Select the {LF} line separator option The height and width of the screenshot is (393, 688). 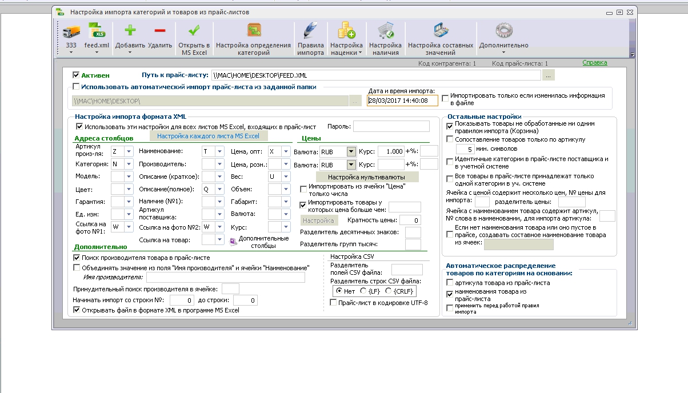coord(363,291)
